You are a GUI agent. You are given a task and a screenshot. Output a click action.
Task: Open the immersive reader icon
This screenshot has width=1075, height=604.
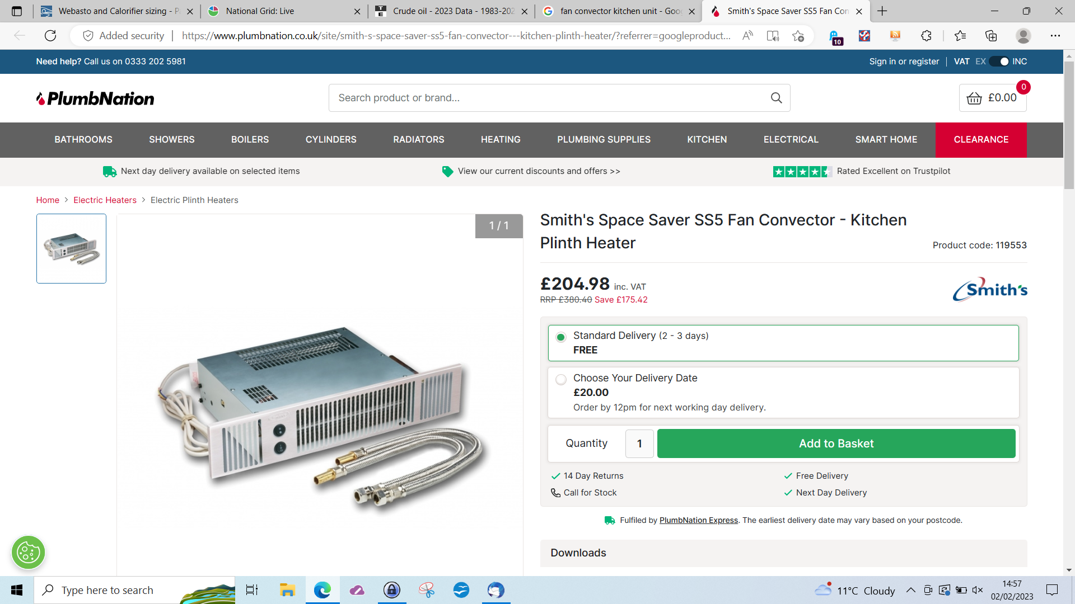(x=773, y=36)
